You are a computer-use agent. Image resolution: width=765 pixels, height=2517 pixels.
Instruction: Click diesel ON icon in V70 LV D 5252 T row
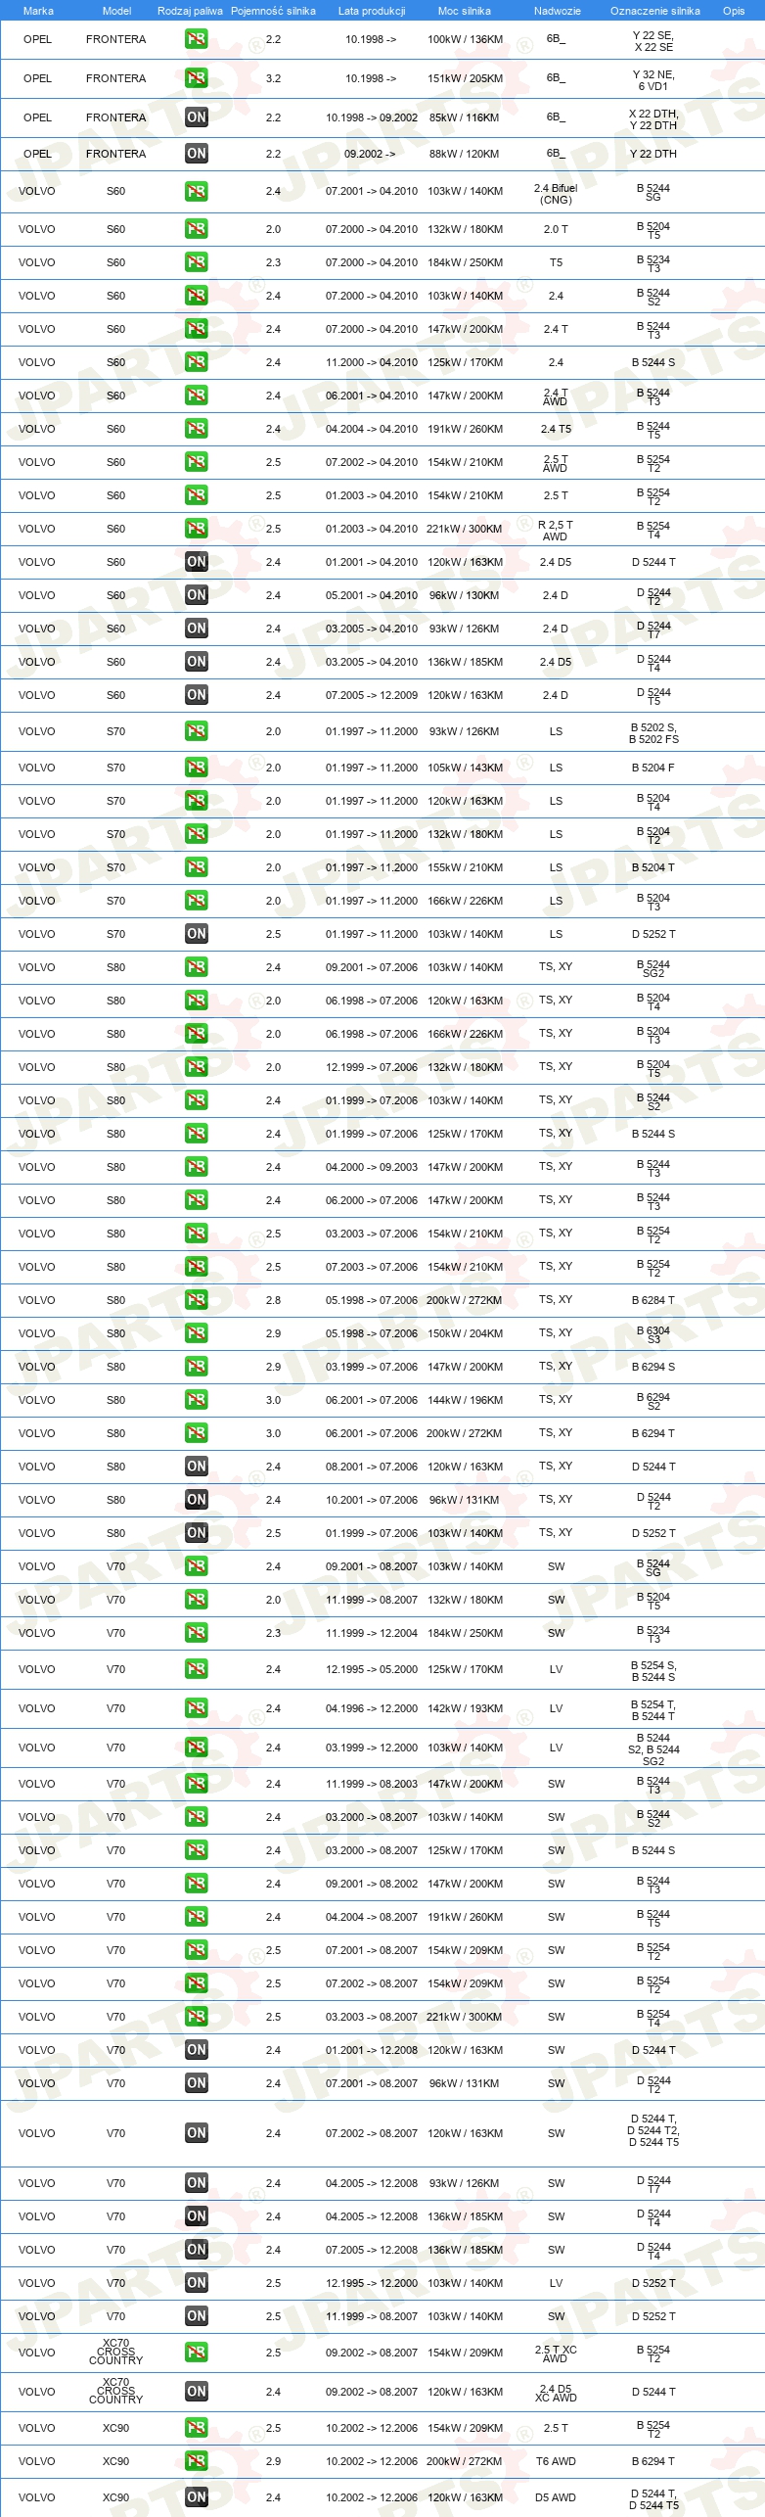(x=196, y=2283)
